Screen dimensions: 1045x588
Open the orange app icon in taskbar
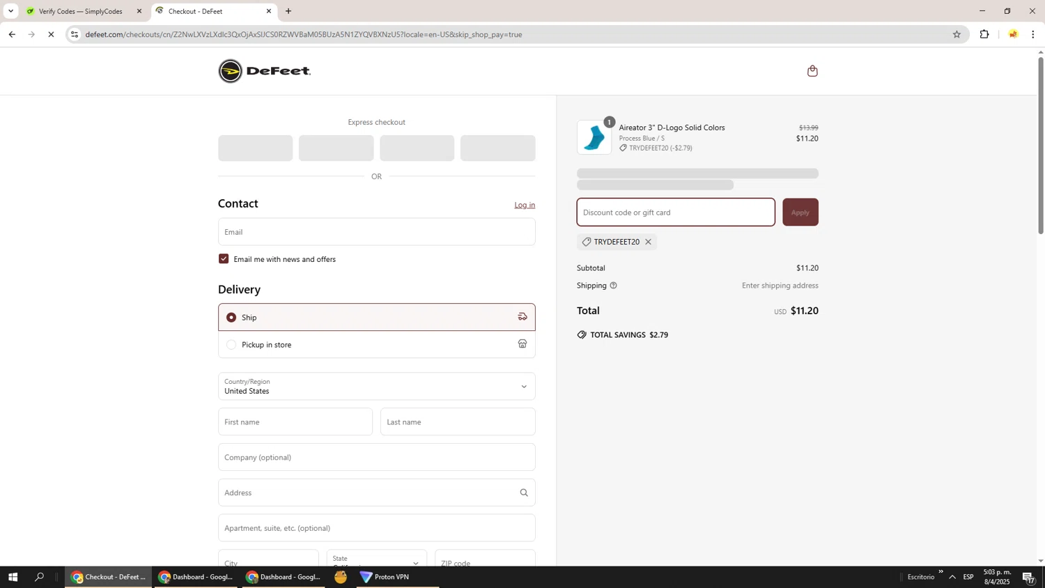tap(341, 577)
